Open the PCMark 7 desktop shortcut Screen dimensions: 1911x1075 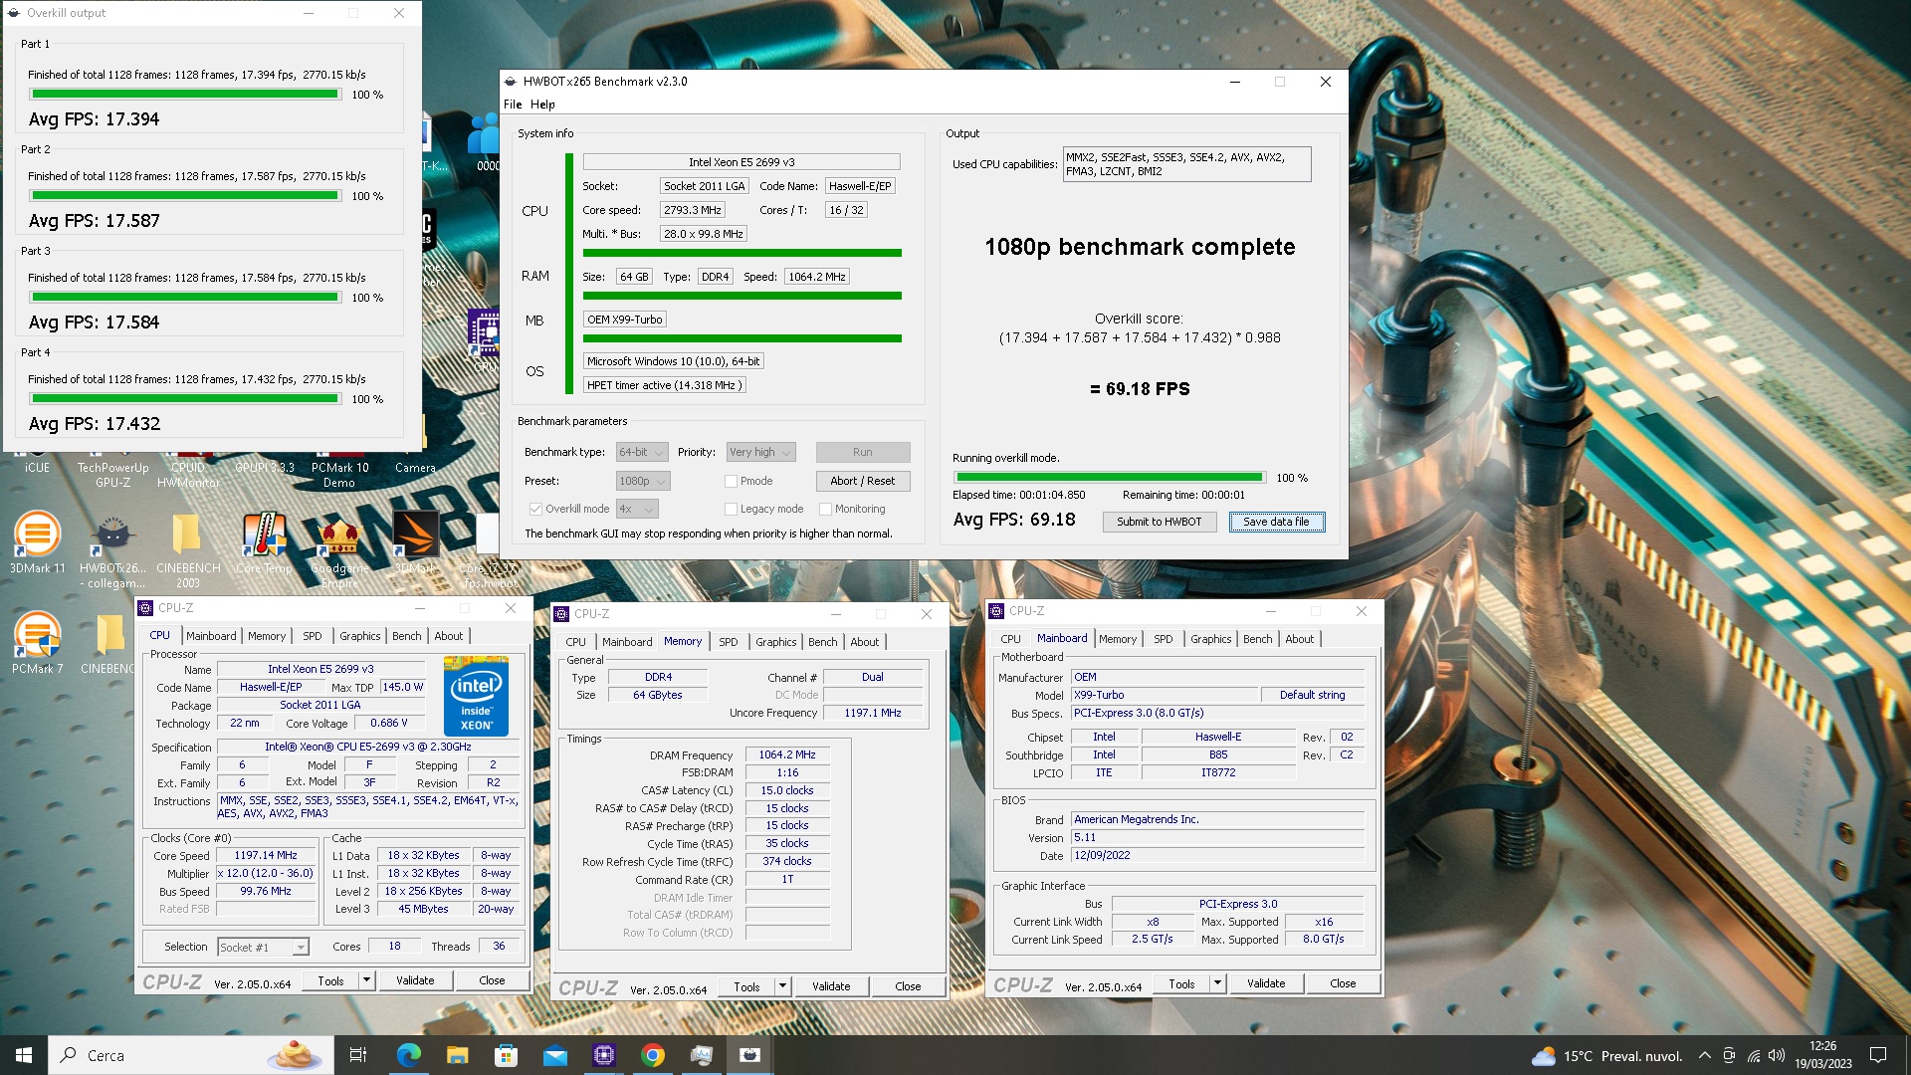(x=37, y=644)
